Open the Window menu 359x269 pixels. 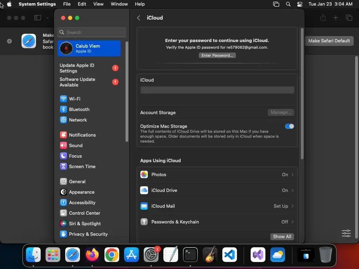119,4
